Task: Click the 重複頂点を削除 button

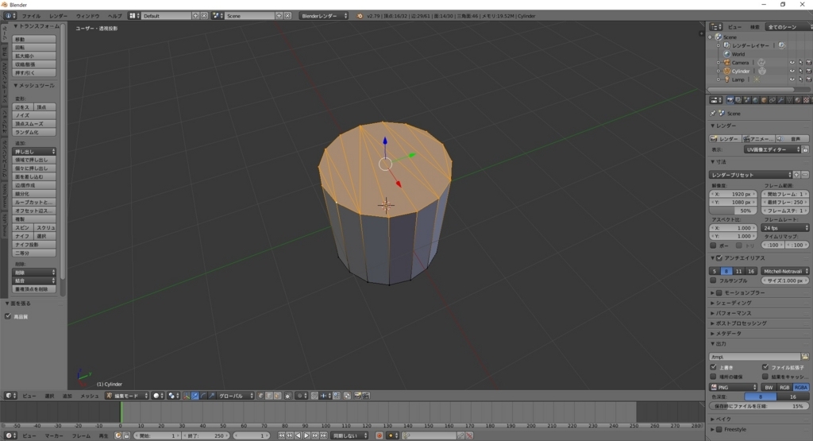Action: [34, 289]
